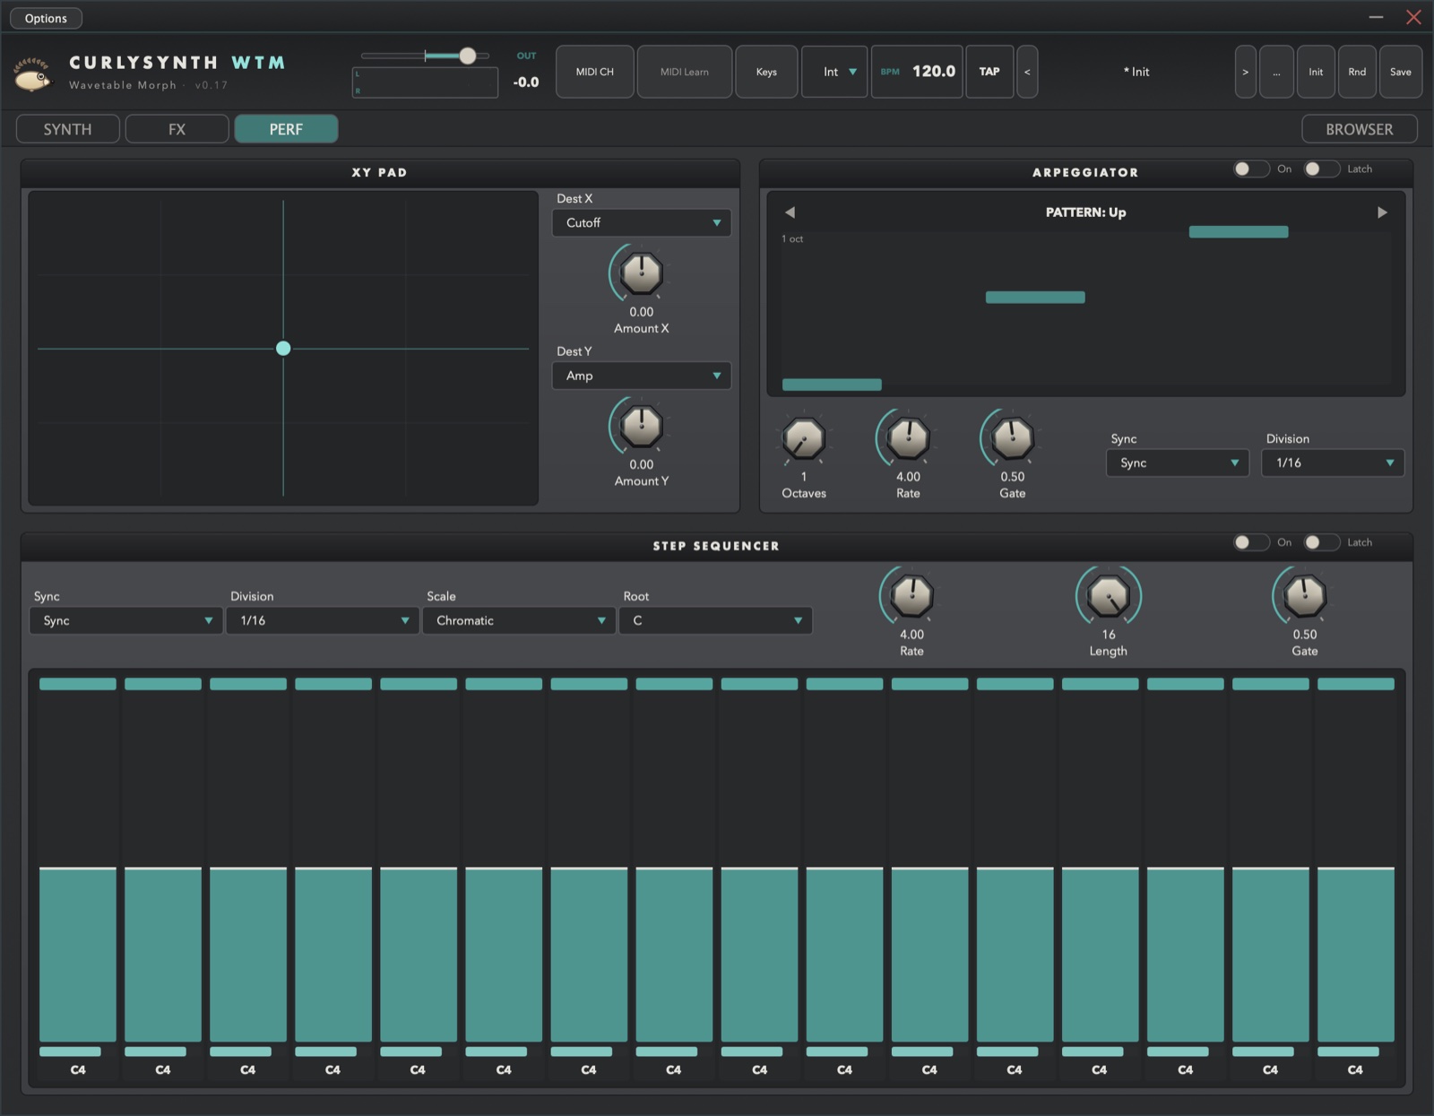Screen dimensions: 1434x1116
Task: Open the Options menu
Action: point(46,18)
